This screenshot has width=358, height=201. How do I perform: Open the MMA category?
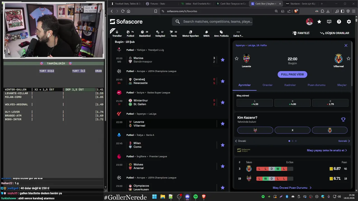pyautogui.click(x=206, y=33)
